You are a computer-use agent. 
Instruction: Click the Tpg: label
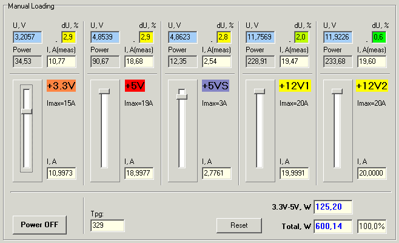[97, 214]
